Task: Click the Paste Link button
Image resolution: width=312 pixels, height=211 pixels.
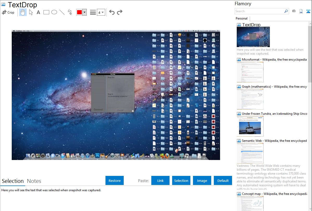Action: pyautogui.click(x=160, y=181)
